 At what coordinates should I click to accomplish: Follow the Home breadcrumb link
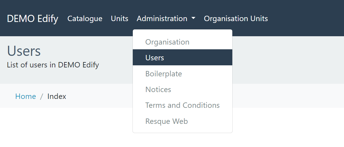click(x=26, y=96)
